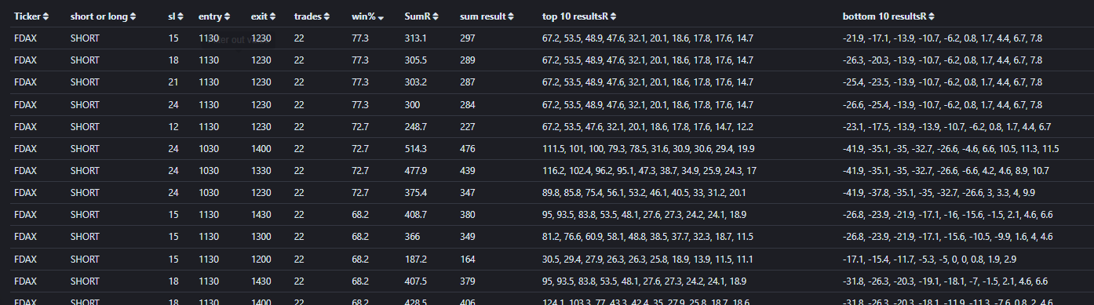Click bottom results starting '-21.9, -17.1, -13.9'
1094x305 pixels.
coord(943,38)
